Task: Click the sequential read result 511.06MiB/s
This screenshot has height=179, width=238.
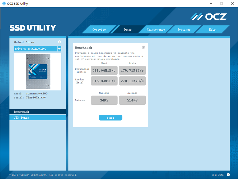Action: [104, 70]
